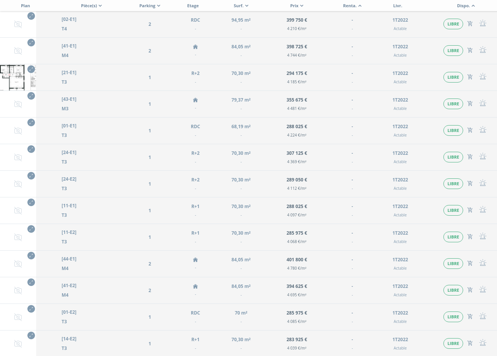
Task: Click the Renta. column header
Action: tap(352, 6)
